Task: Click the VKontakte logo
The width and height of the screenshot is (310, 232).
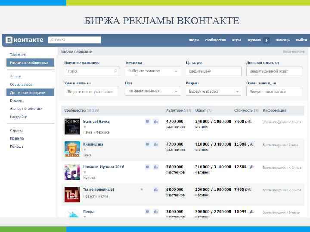Action: click(x=25, y=40)
